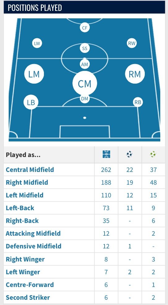Click the CM position circle on pitch
The width and height of the screenshot is (168, 305).
point(84,83)
